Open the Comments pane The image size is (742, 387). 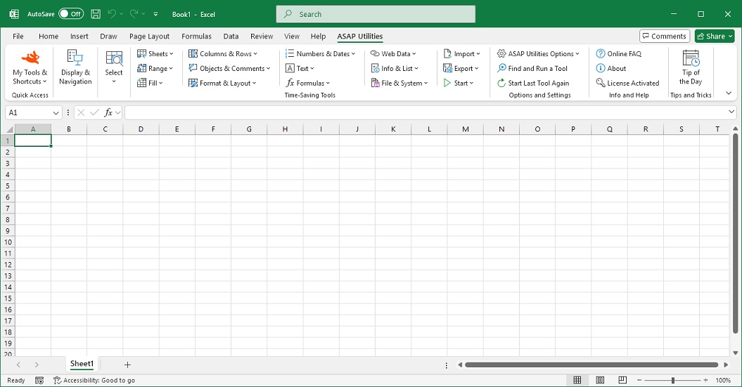coord(665,37)
